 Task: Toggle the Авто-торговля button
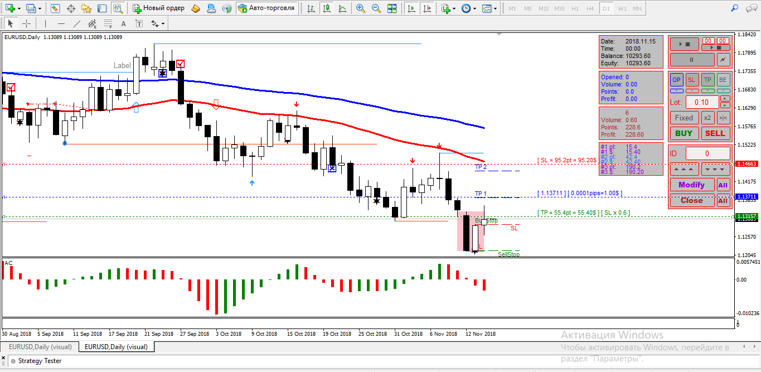(266, 8)
